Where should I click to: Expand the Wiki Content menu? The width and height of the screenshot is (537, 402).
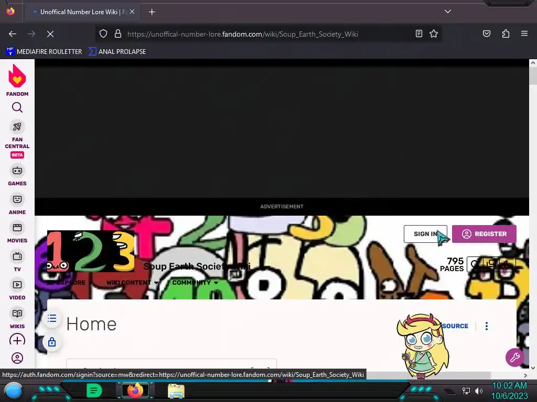click(x=133, y=283)
